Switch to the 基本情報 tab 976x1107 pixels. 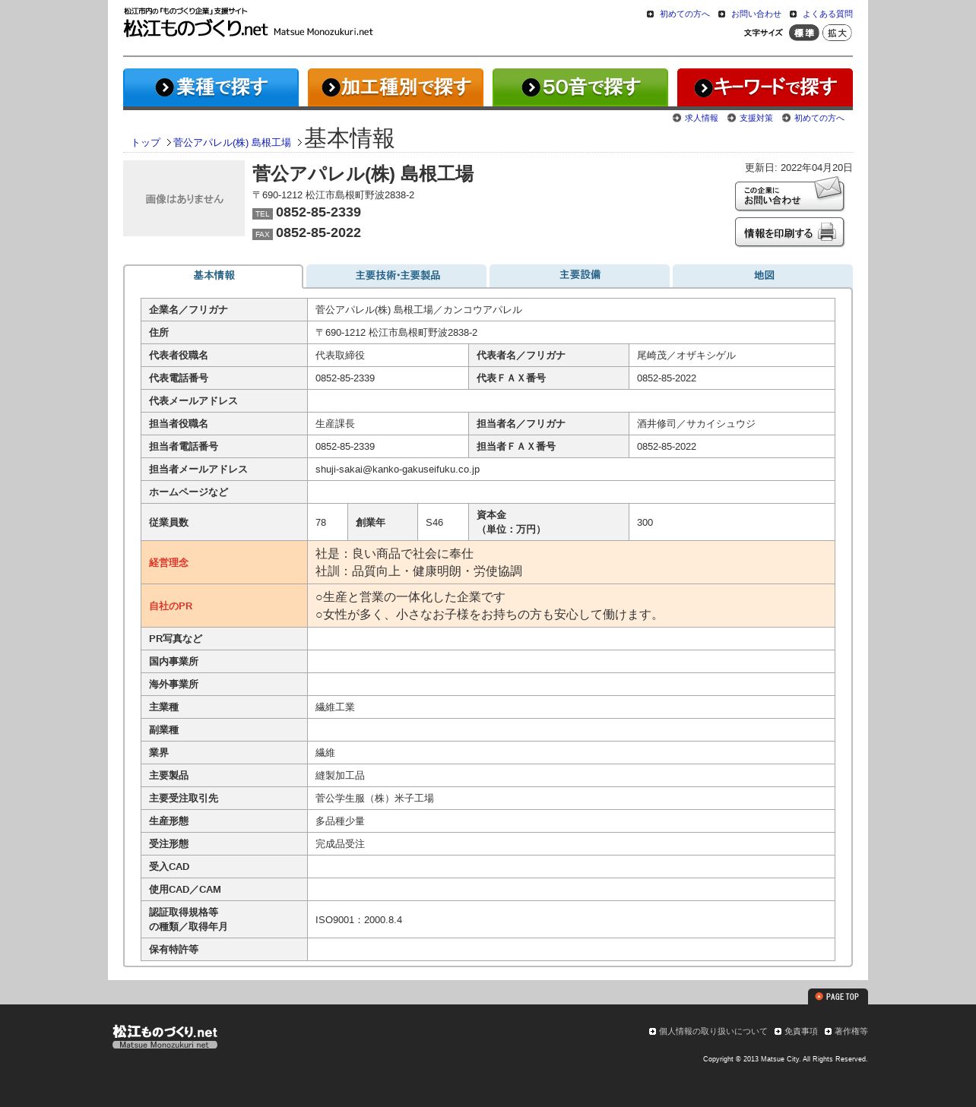(214, 276)
